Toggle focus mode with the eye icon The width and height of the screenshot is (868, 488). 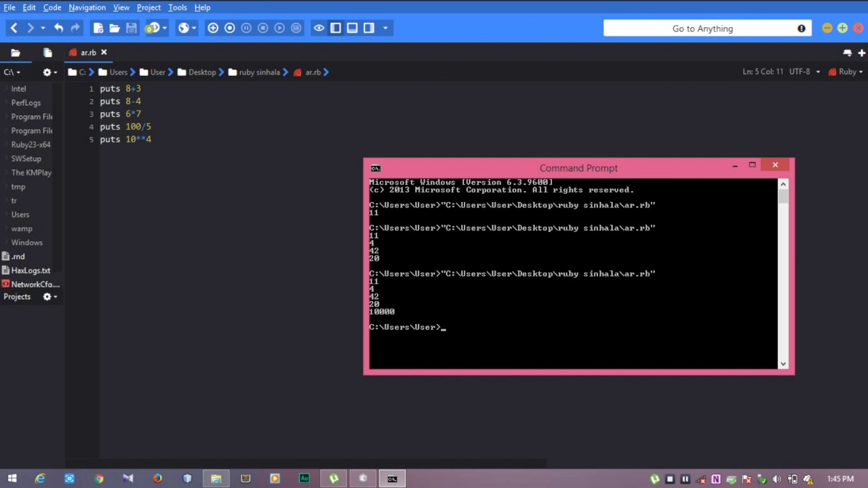point(319,28)
